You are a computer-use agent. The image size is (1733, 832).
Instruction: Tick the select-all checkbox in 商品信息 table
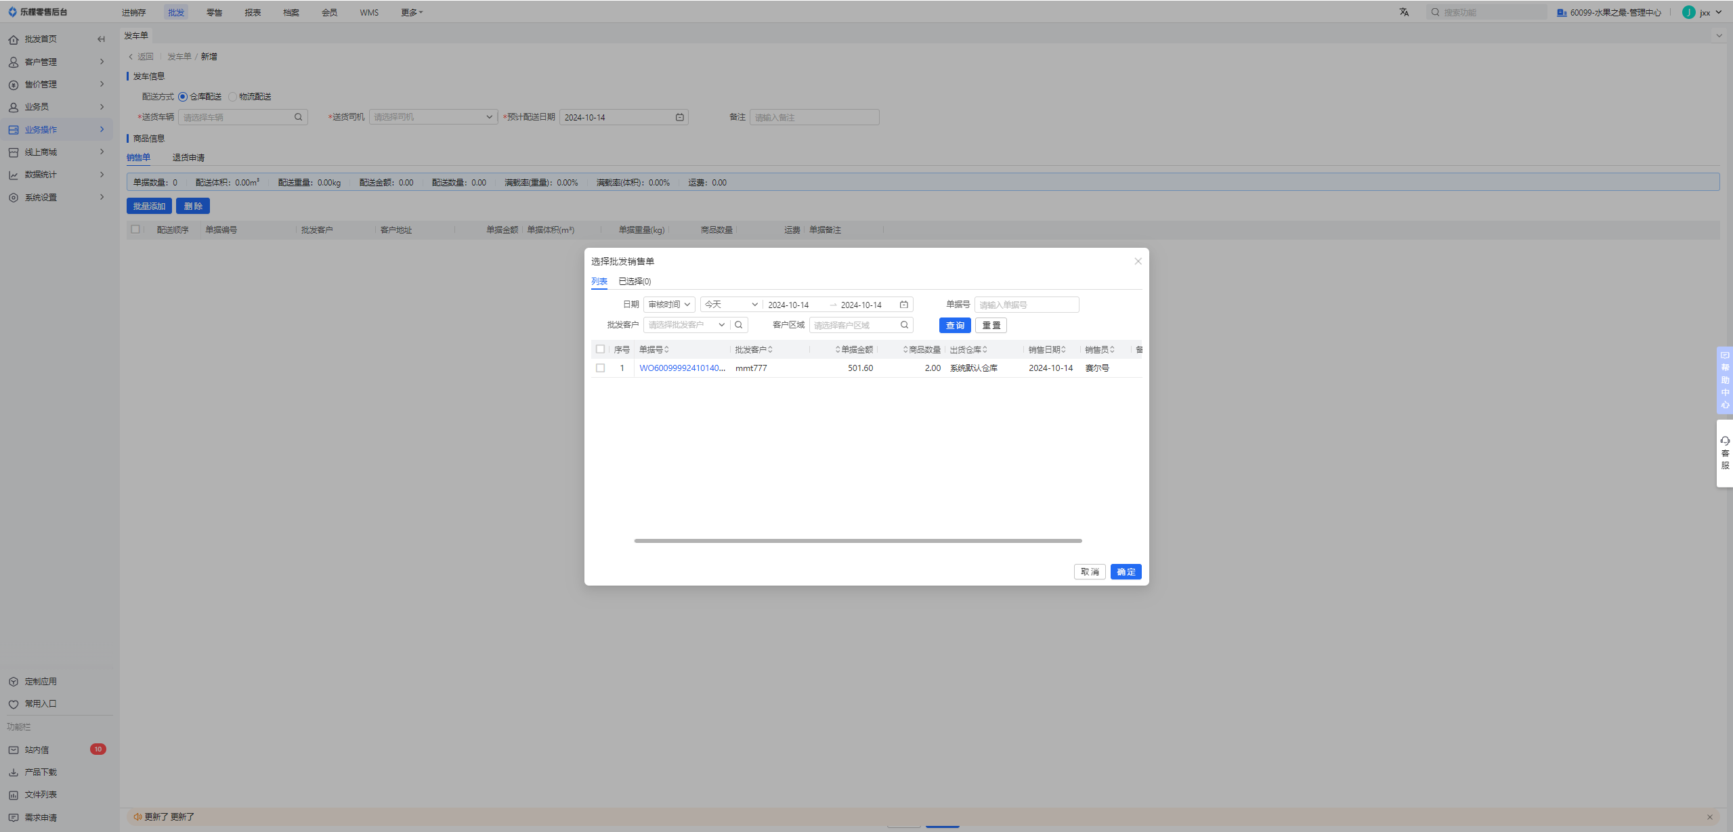pyautogui.click(x=135, y=229)
